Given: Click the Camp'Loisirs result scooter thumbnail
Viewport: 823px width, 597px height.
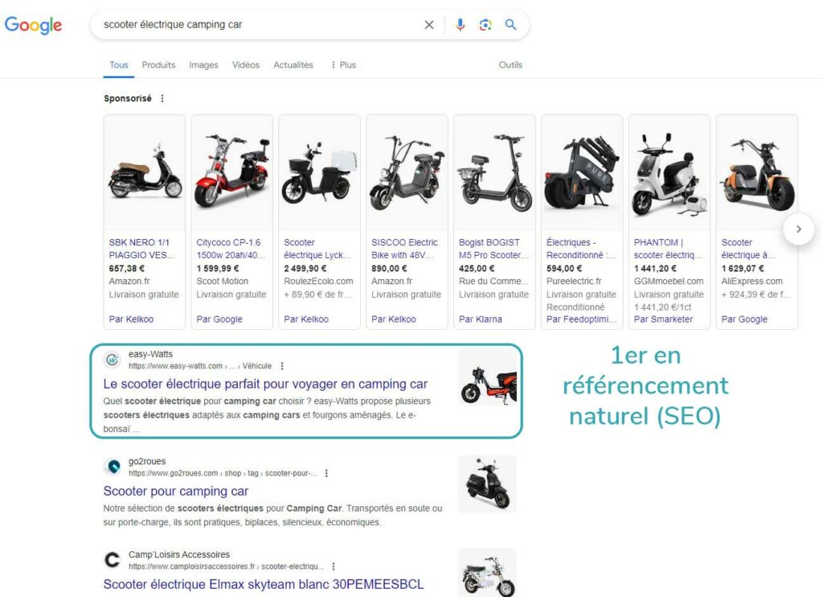Looking at the screenshot, I should [x=487, y=573].
